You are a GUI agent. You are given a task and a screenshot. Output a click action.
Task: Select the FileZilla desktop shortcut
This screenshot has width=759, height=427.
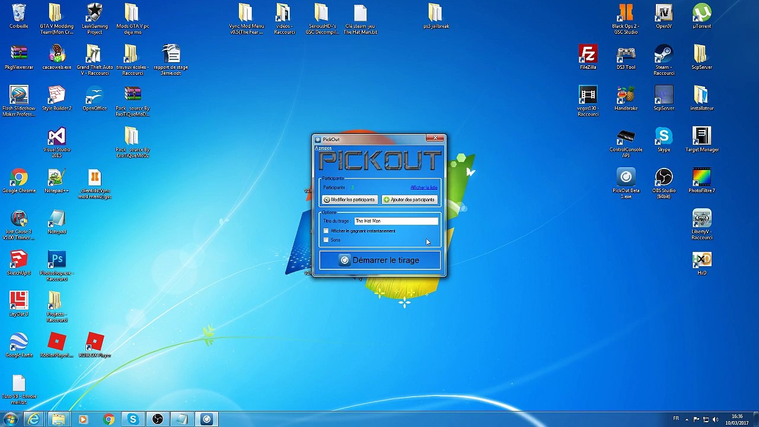tap(588, 58)
